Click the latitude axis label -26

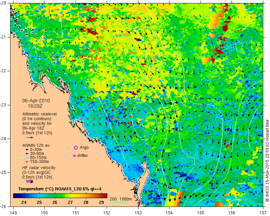(x=4, y=206)
